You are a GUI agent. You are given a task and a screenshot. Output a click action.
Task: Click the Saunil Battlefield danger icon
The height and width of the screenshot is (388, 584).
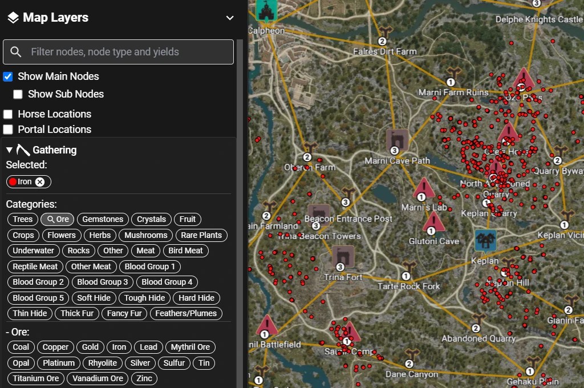tap(267, 326)
